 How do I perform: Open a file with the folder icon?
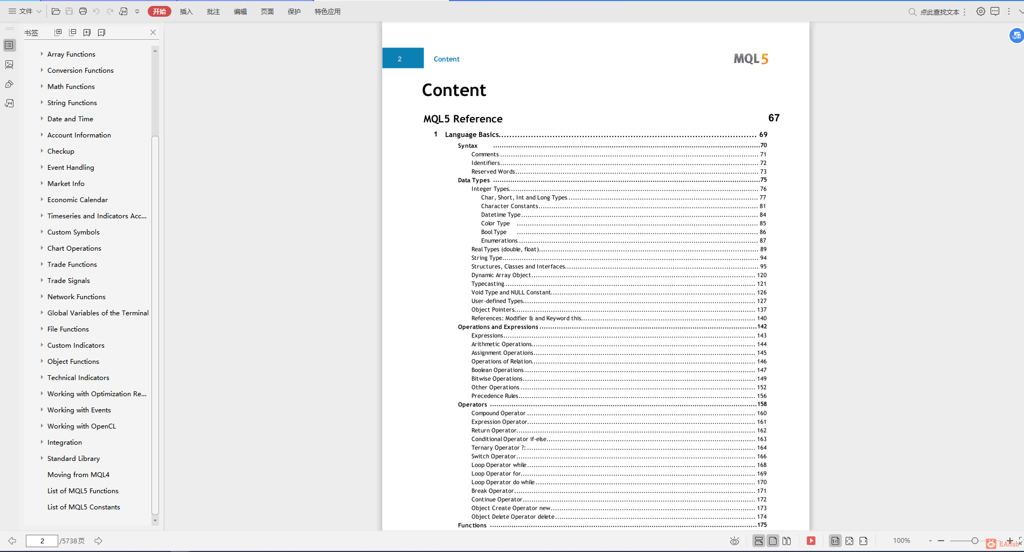point(56,11)
